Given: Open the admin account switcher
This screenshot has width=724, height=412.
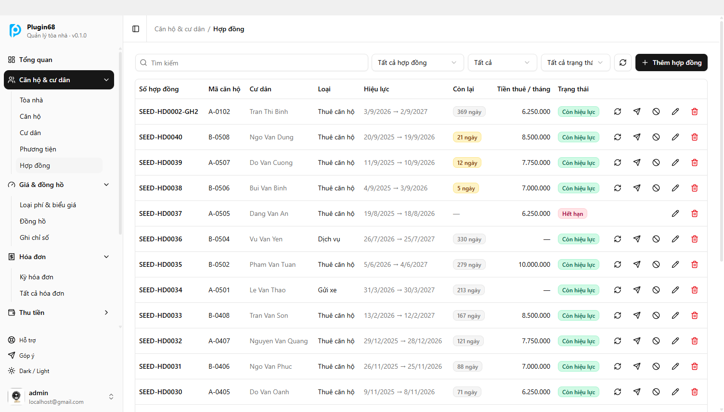Looking at the screenshot, I should [x=61, y=397].
